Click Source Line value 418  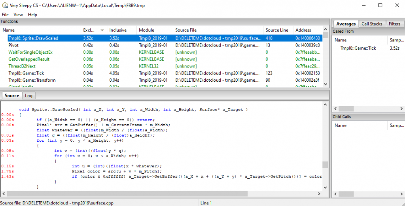point(269,38)
